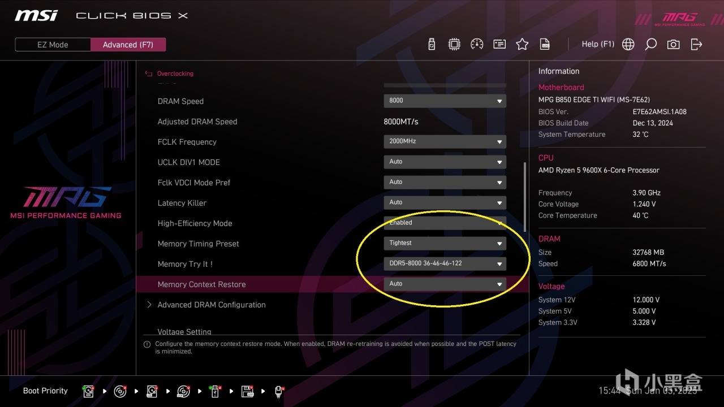Open Favorites using the star icon
The width and height of the screenshot is (724, 407).
[x=522, y=44]
